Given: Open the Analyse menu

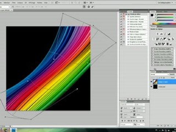Looking at the screenshot, I should pyautogui.click(x=20, y=3).
